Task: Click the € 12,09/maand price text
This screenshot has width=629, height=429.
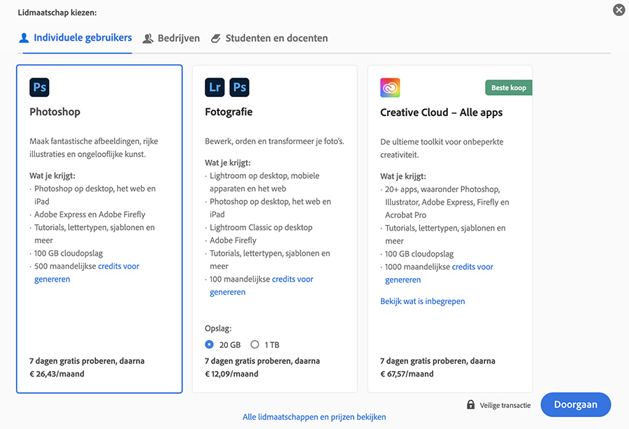Action: coord(231,374)
